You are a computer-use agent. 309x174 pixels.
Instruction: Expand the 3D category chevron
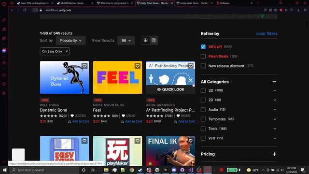coord(275,90)
